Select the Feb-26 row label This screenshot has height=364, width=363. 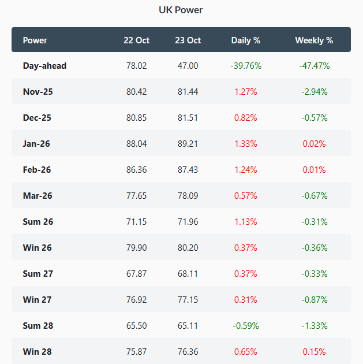(37, 170)
